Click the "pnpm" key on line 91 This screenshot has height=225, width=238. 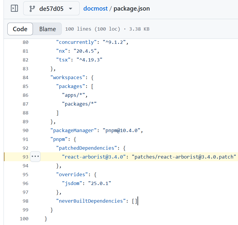pos(59,139)
